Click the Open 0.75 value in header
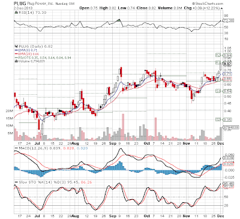This screenshot has width=240, height=219. 88,8
